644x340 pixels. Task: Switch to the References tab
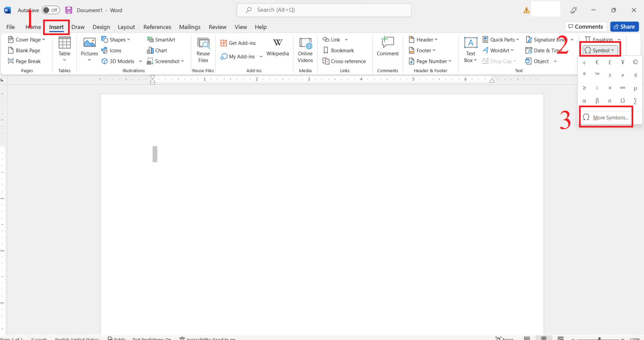point(157,27)
